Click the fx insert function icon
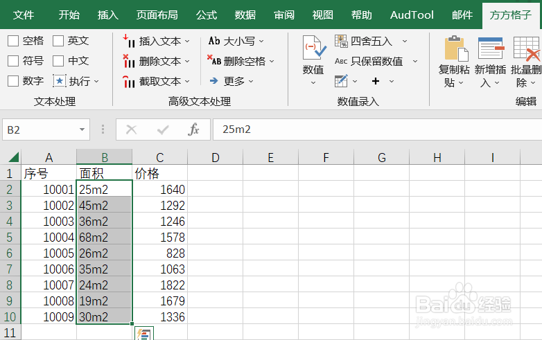The width and height of the screenshot is (542, 340). 193,129
